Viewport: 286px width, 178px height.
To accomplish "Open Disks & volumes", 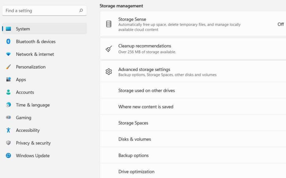I will pos(193,139).
